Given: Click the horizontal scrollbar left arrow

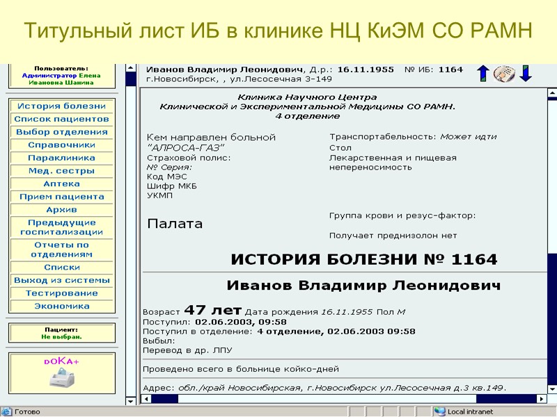Looking at the screenshot, I should point(146,398).
